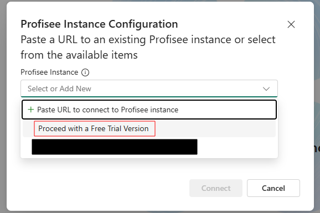
Task: Collapse the dropdown using the chevron arrow
Action: (266, 89)
